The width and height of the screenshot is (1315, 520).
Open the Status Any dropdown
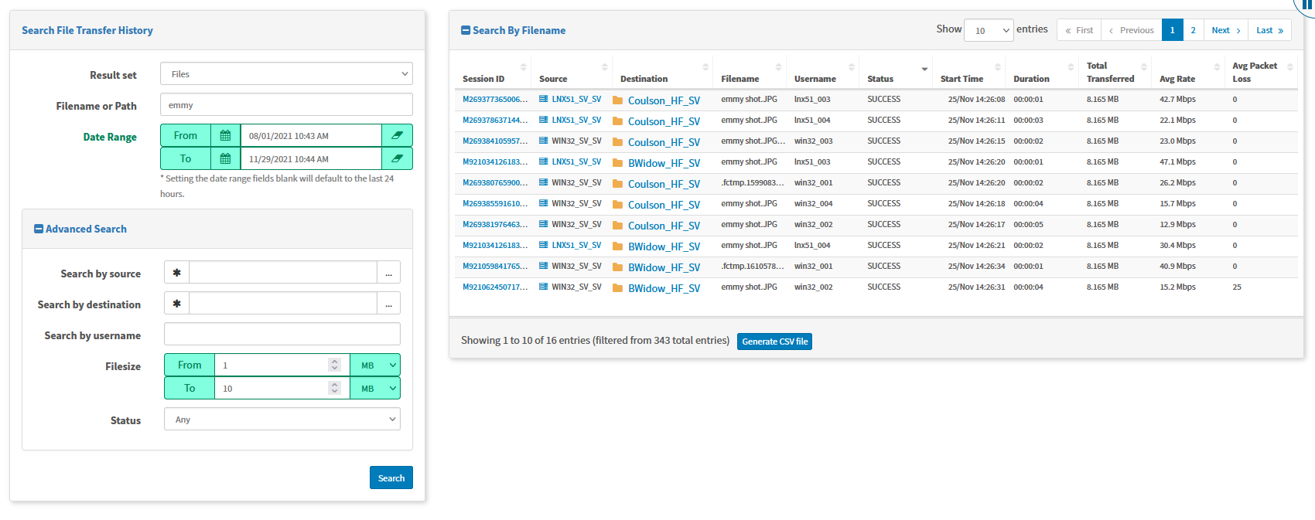[282, 420]
